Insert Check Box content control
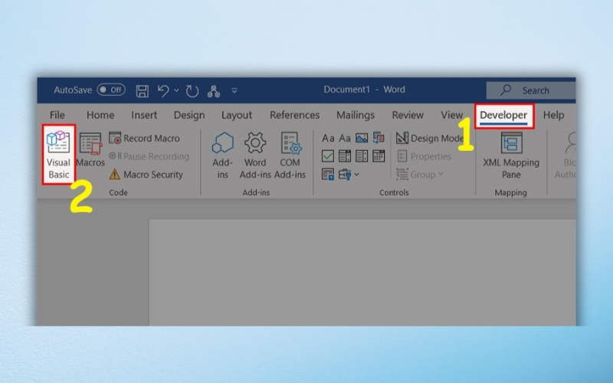613x383 pixels. pos(328,156)
